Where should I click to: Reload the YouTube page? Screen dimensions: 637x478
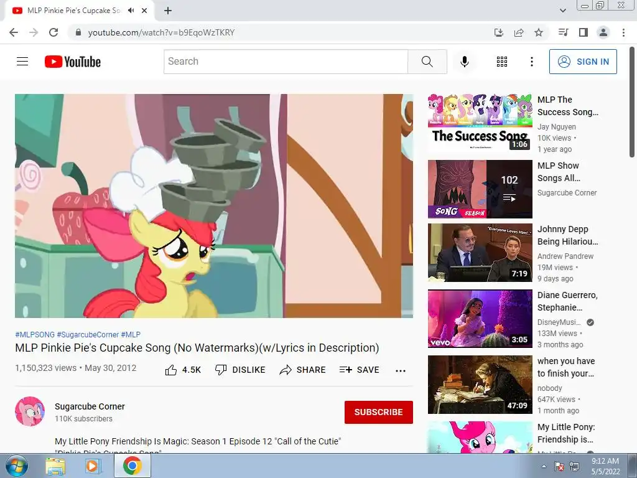53,32
